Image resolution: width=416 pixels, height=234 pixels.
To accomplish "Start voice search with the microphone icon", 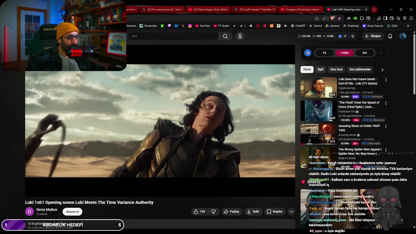I will coord(240,36).
